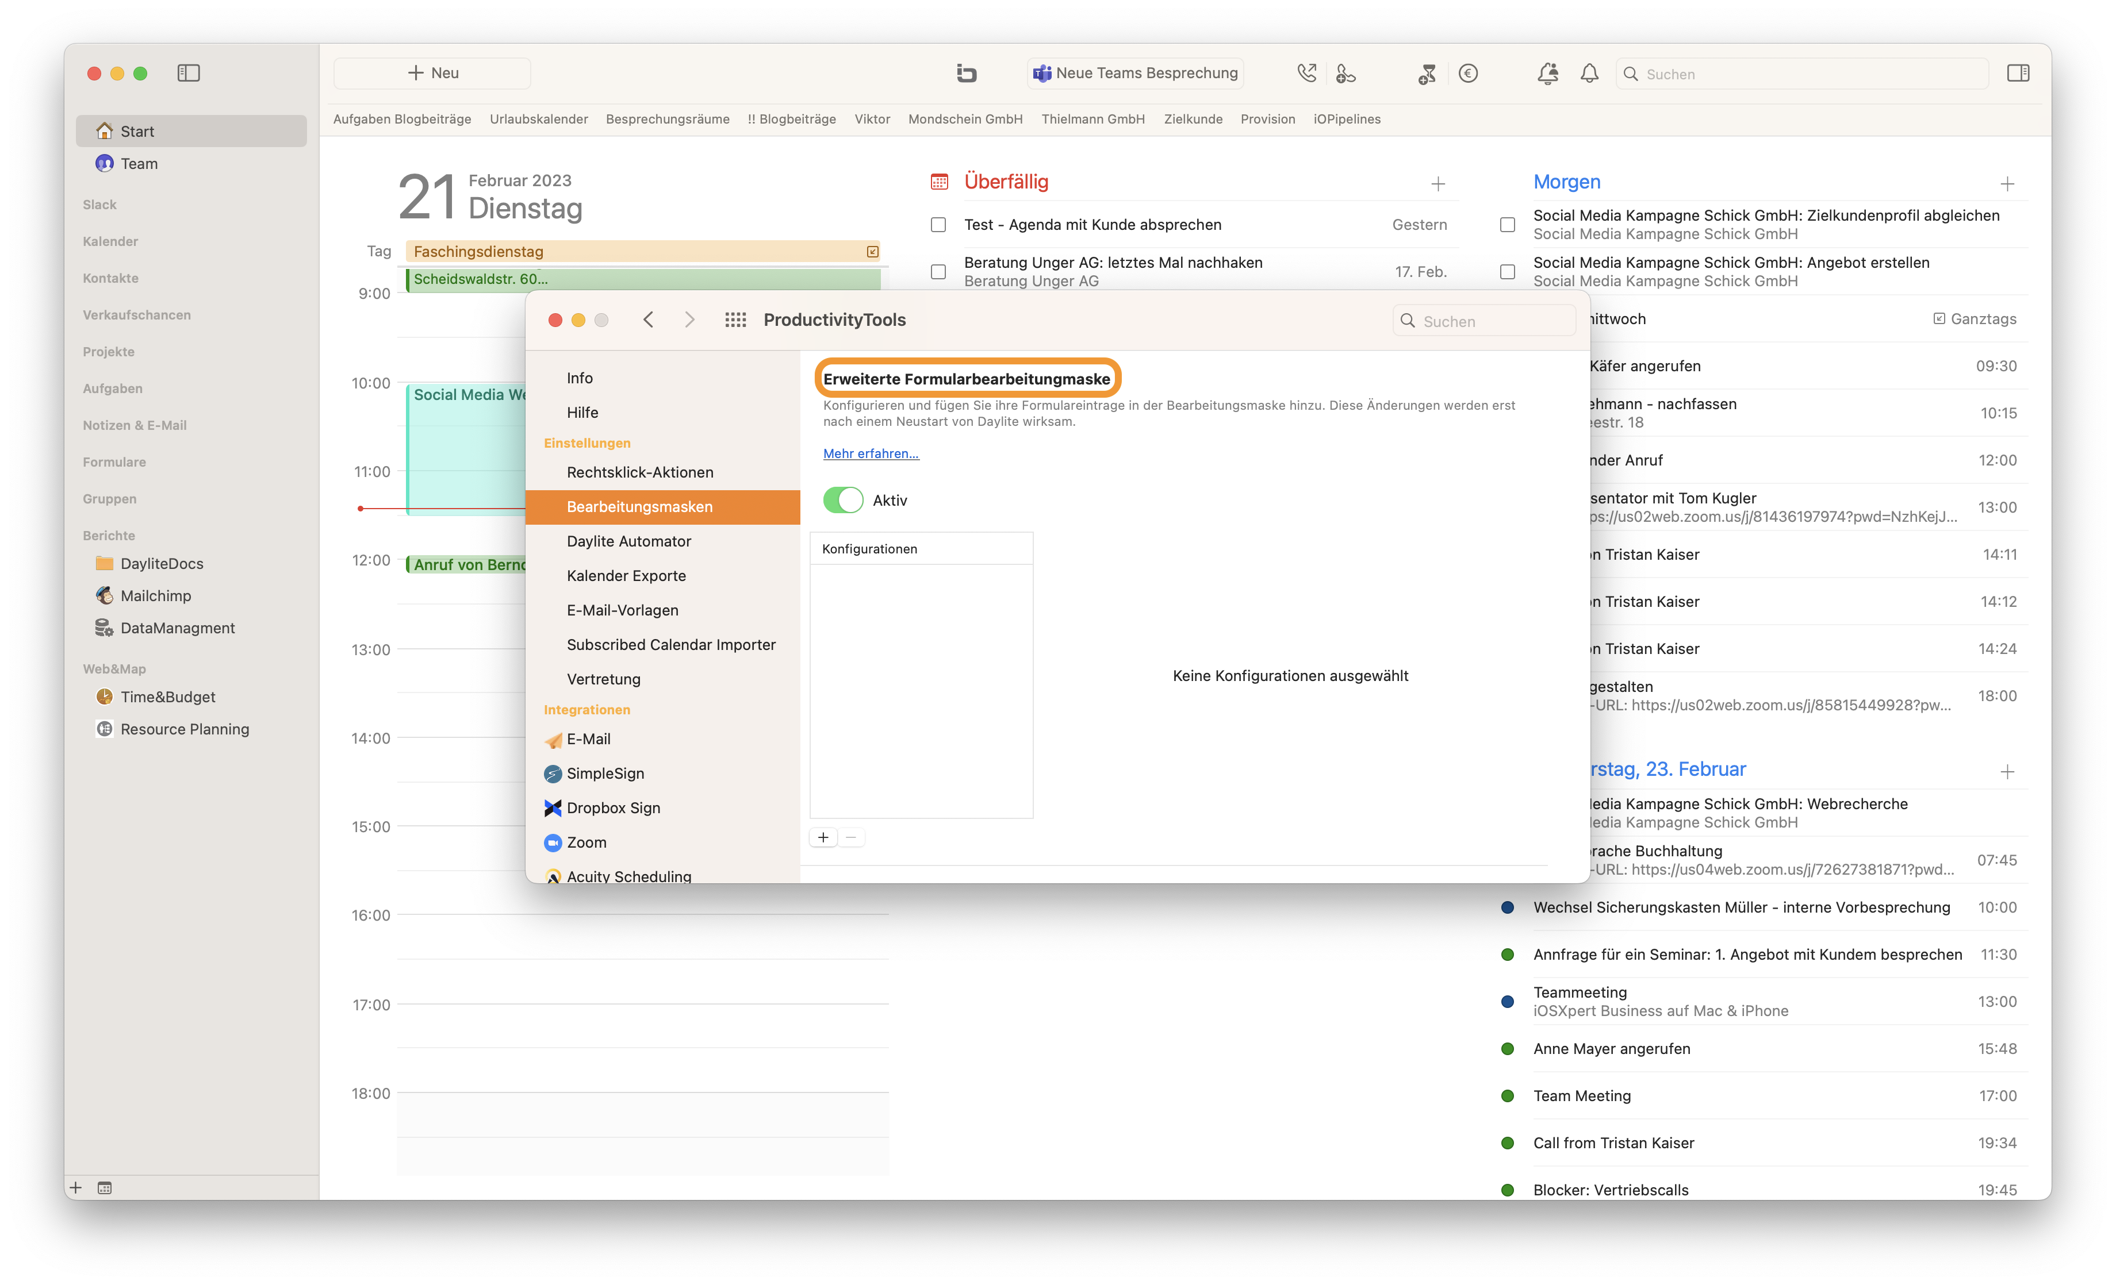Check off Test - Agenda mit Kunde absprechen
This screenshot has height=1285, width=2116.
pyautogui.click(x=938, y=225)
